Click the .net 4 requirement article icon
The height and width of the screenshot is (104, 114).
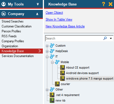pyautogui.click(x=52, y=95)
